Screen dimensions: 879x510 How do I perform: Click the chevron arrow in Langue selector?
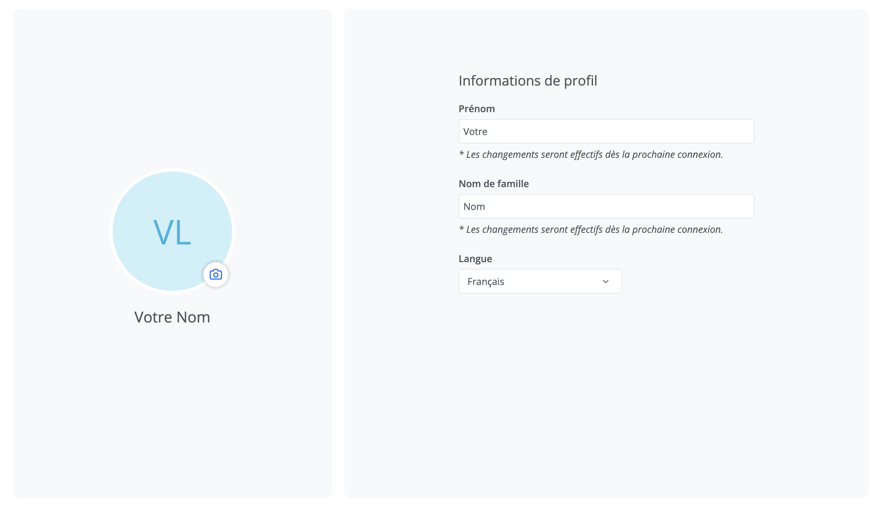point(605,281)
